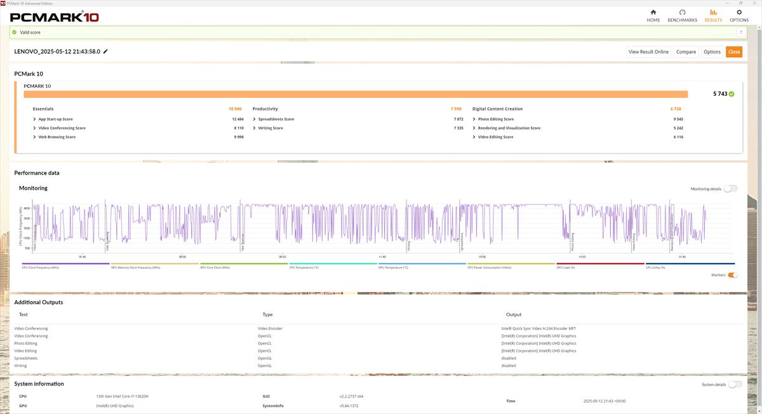Open the result Options button

pyautogui.click(x=712, y=52)
